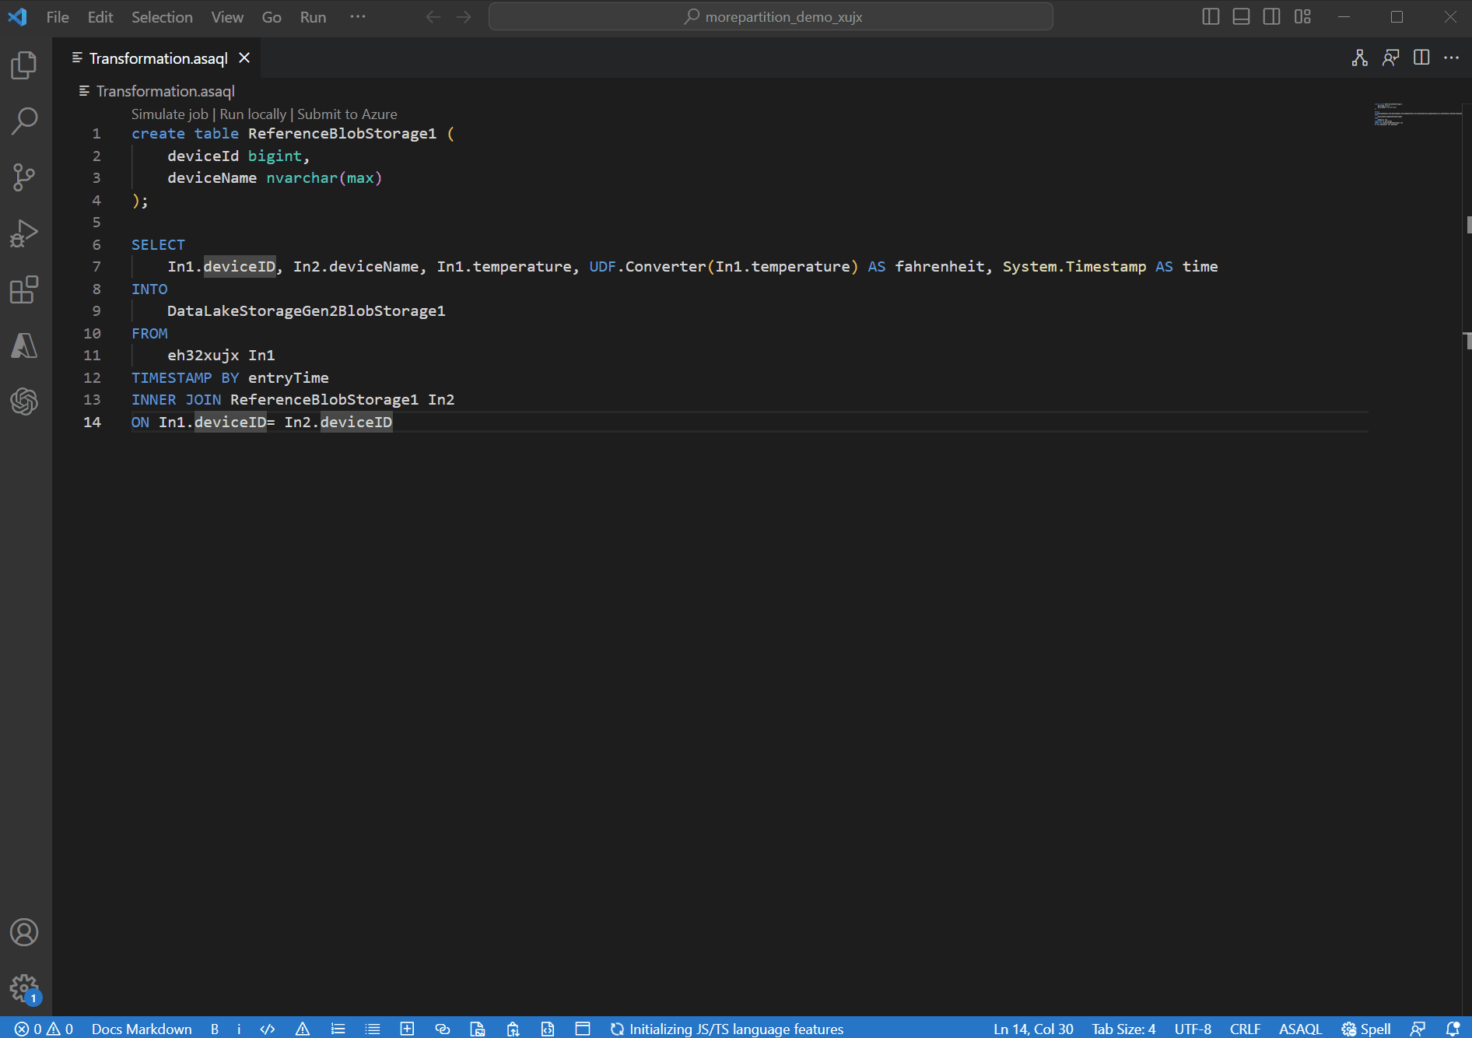Open the ChatGPT sidebar icon
1472x1038 pixels.
[x=24, y=402]
